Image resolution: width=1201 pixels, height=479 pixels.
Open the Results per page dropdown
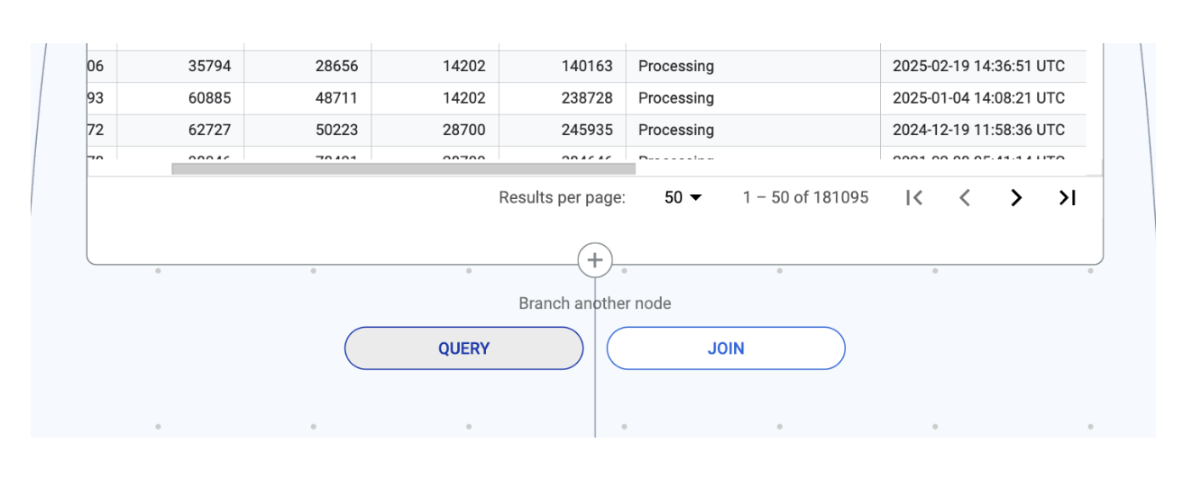(x=683, y=198)
